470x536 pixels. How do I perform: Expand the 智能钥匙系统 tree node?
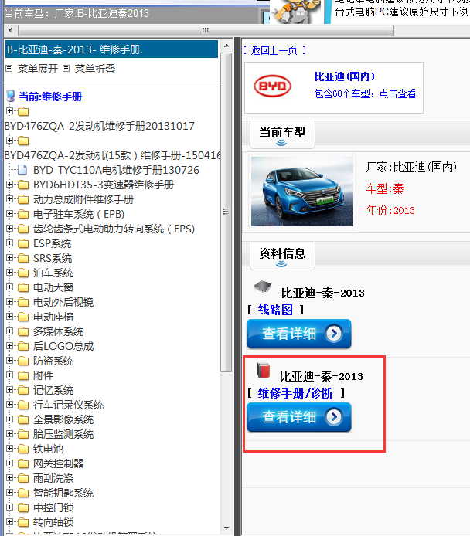click(9, 493)
